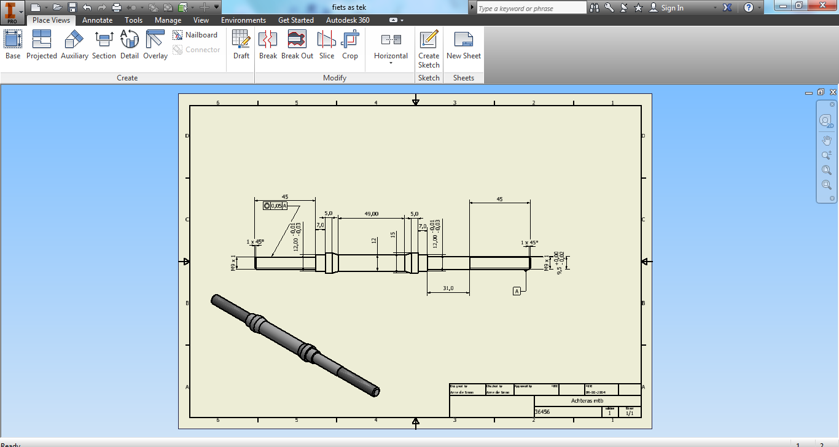
Task: Select the Slice tool
Action: (327, 45)
